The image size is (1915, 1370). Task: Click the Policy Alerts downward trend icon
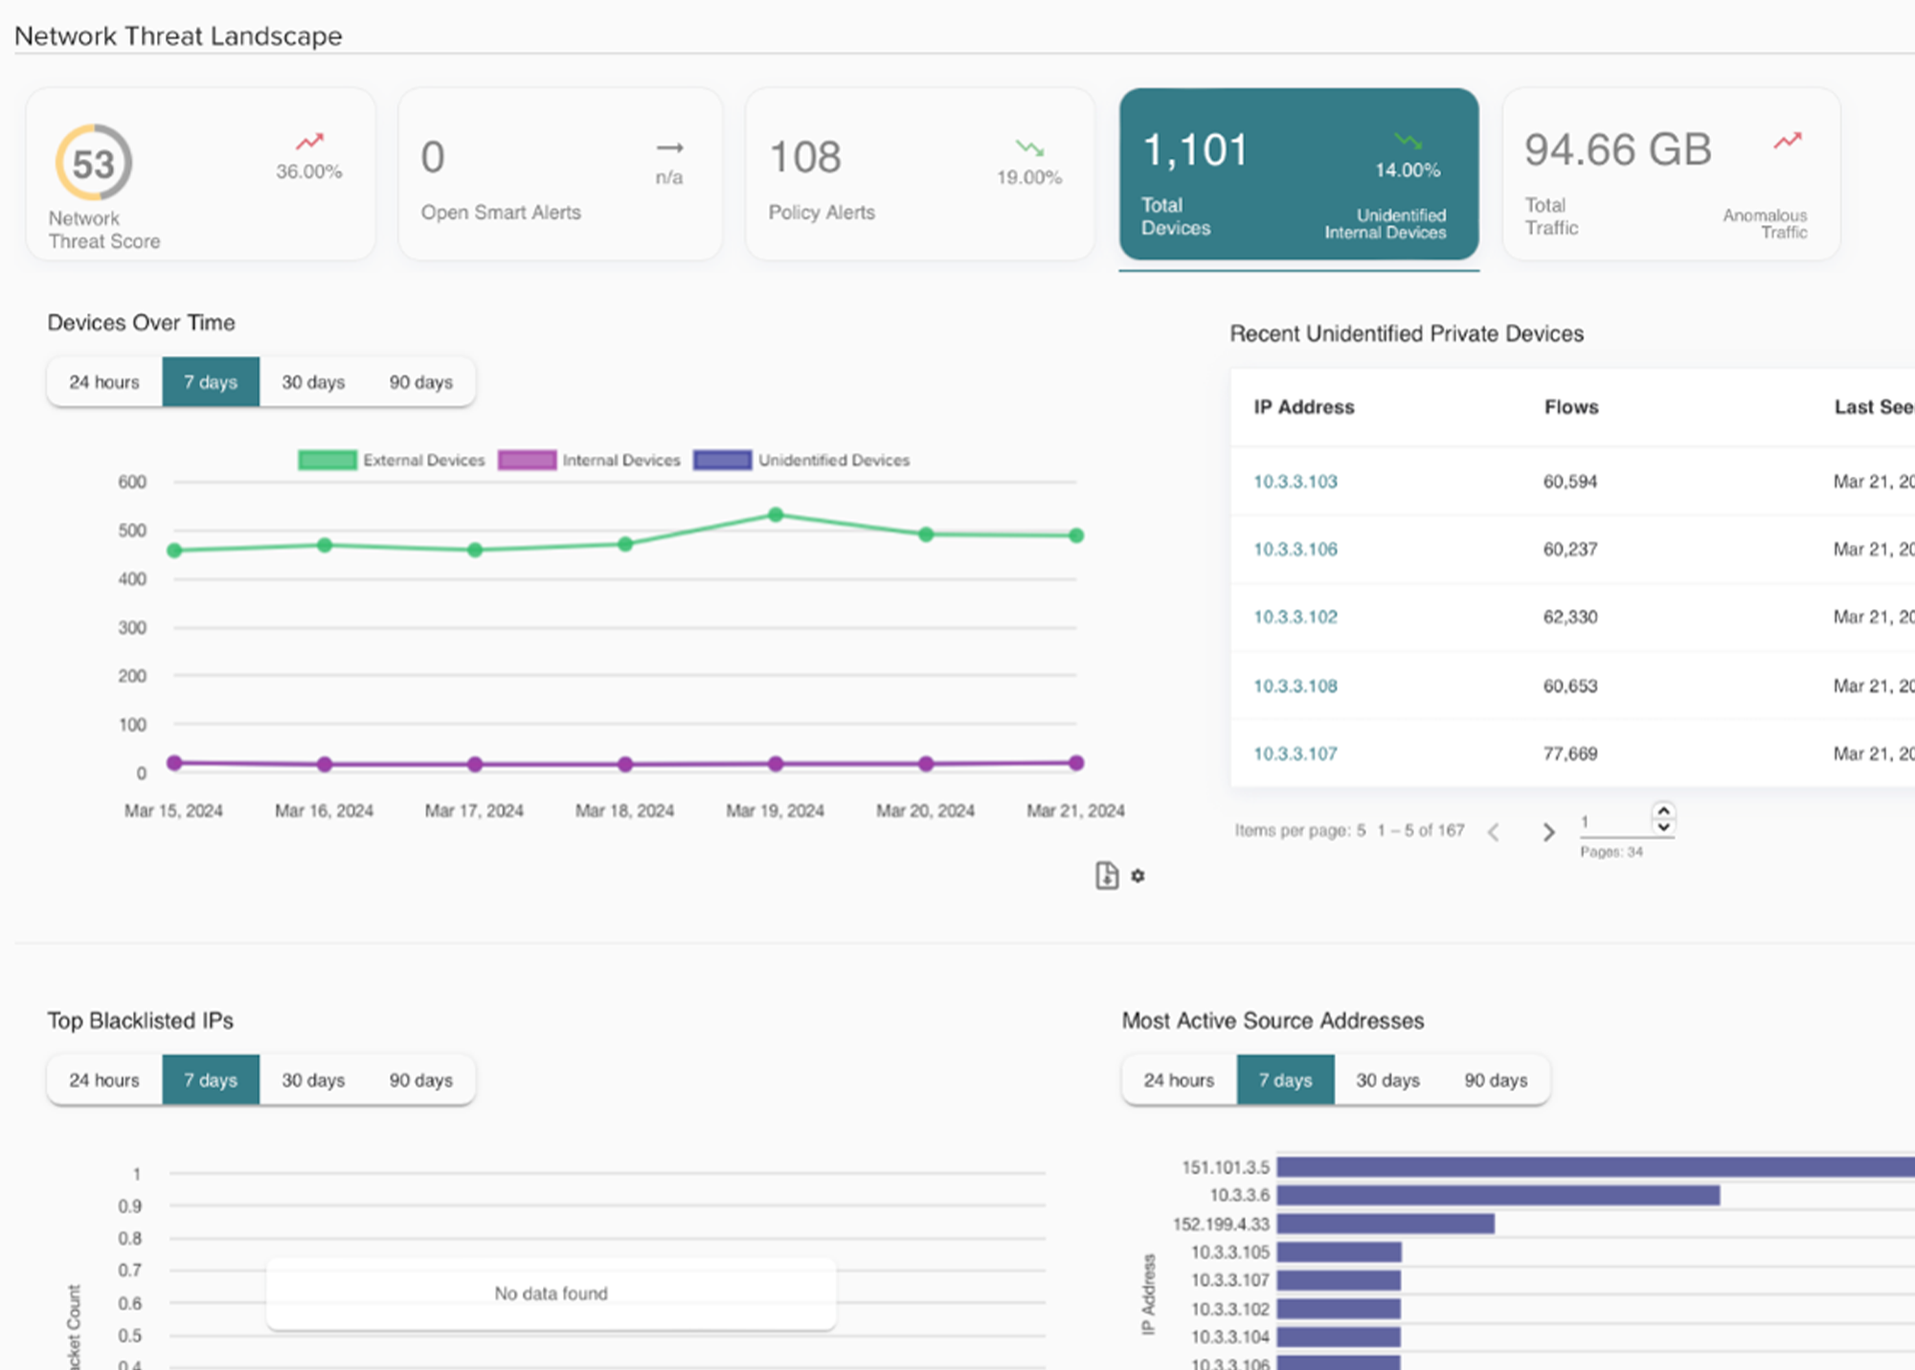tap(1029, 147)
